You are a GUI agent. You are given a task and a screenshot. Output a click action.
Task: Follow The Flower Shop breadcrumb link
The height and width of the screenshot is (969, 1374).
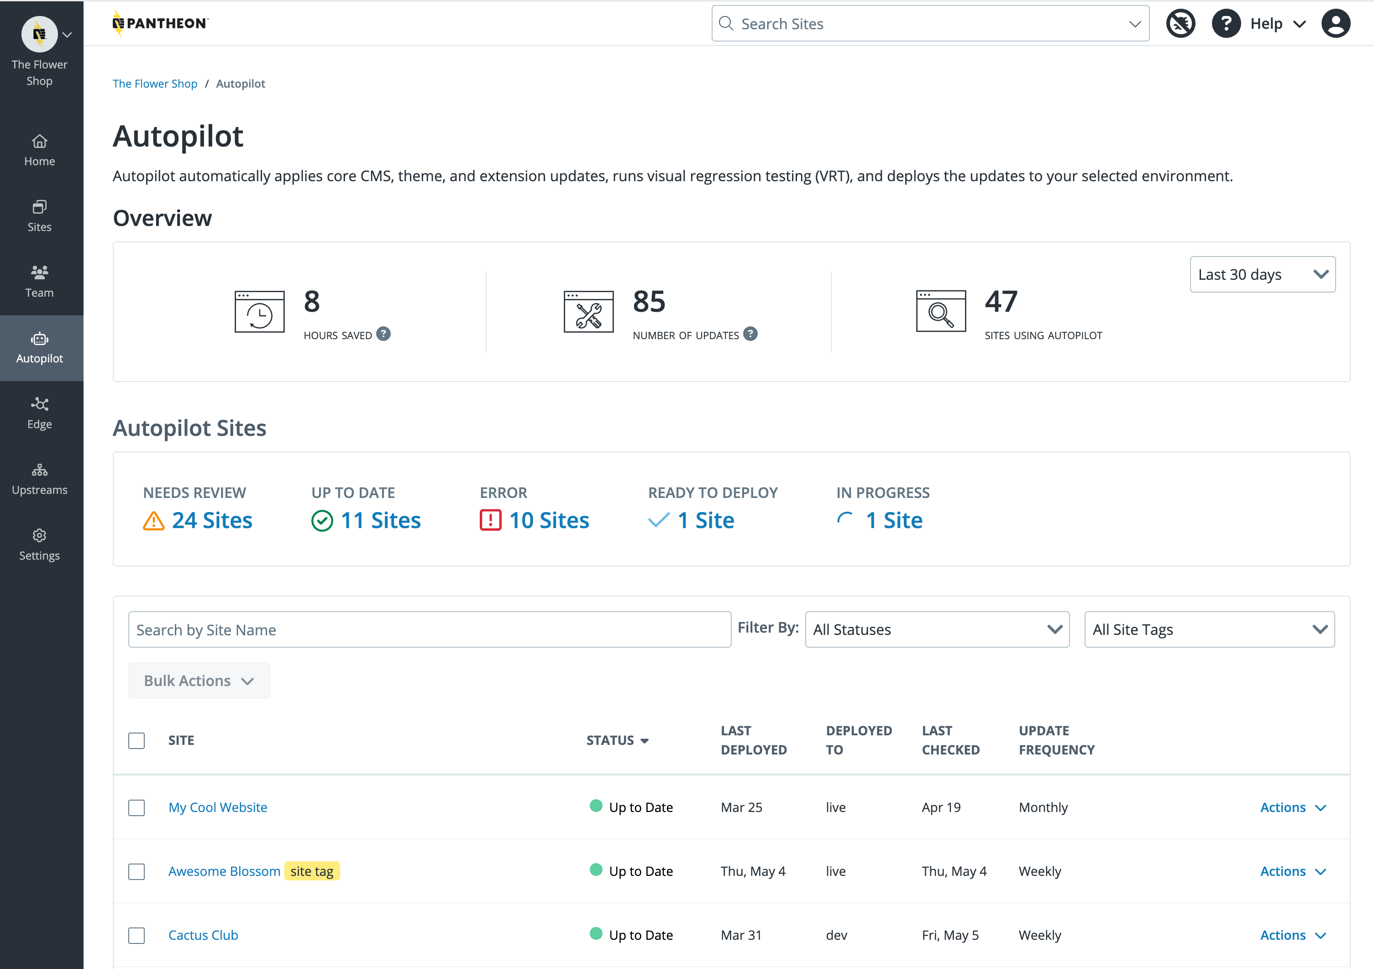[x=154, y=83]
